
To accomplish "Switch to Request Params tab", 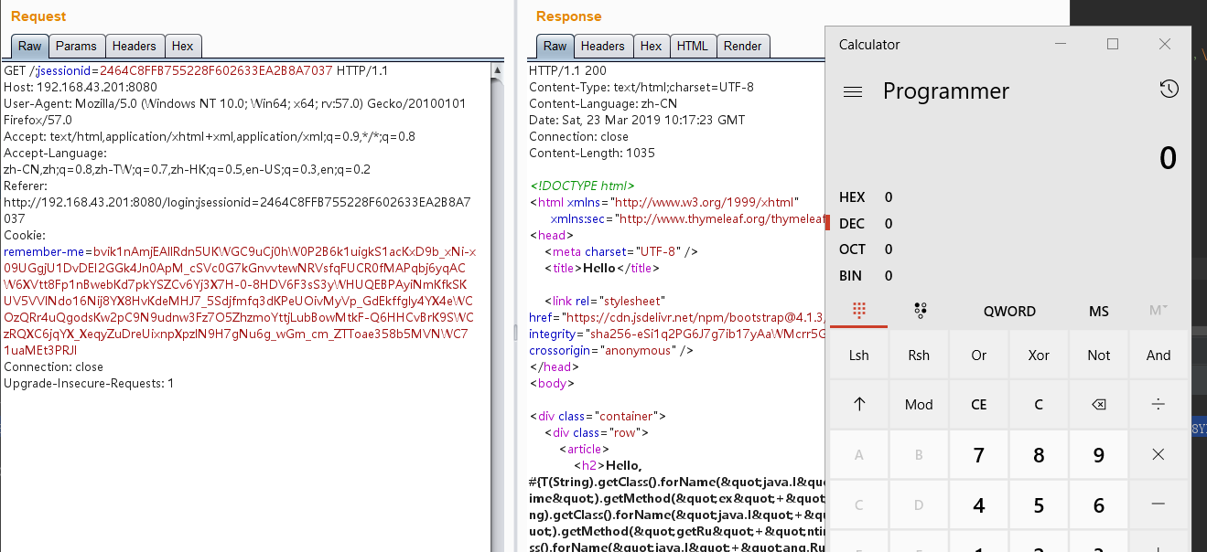I will pos(76,47).
